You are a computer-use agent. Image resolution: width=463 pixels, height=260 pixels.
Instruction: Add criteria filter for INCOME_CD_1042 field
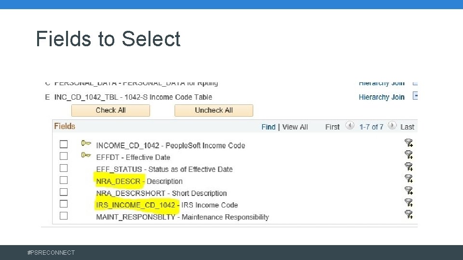click(409, 143)
